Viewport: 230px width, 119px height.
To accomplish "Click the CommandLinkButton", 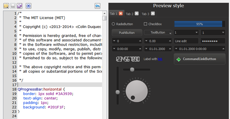I will (x=199, y=59).
